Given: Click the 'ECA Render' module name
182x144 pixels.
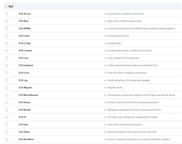Looking at the screenshot, I should click(x=25, y=110).
